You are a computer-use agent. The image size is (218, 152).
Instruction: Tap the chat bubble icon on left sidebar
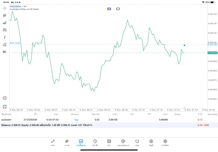pyautogui.click(x=5, y=98)
